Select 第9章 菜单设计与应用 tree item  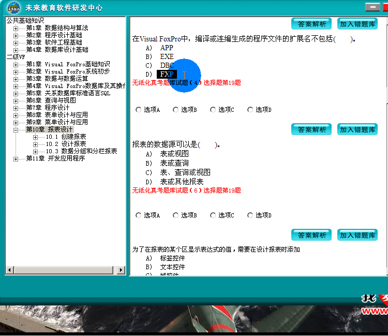pyautogui.click(x=57, y=122)
